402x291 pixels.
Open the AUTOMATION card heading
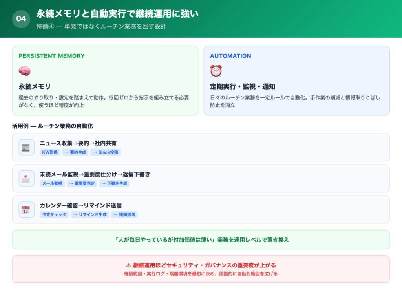coord(230,56)
